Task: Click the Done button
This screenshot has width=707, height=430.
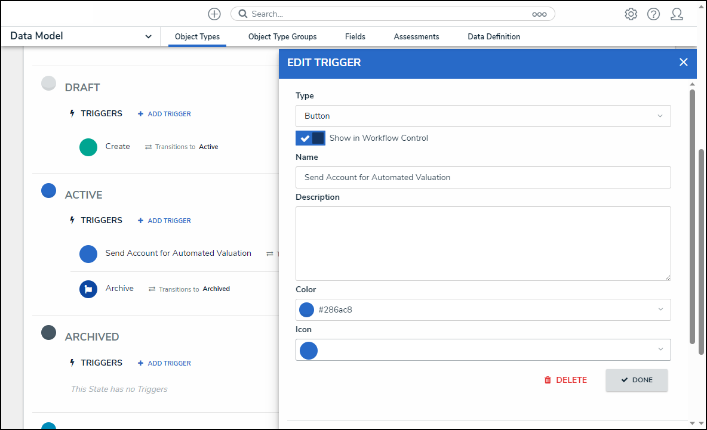Action: [636, 380]
